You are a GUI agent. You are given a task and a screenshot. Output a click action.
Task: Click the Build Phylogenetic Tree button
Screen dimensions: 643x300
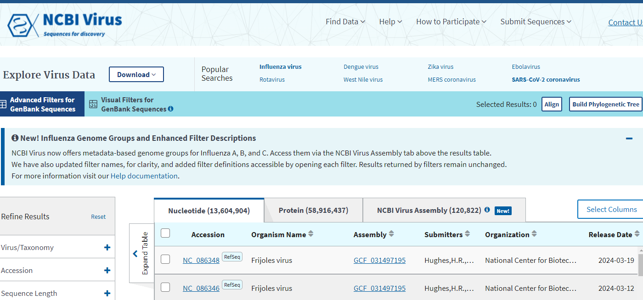[x=605, y=104]
